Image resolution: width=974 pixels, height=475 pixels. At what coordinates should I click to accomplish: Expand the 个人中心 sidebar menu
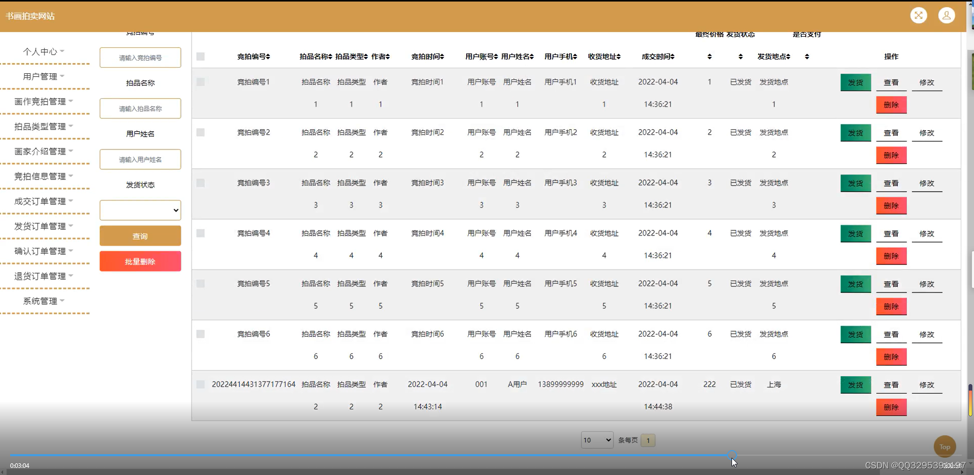pos(44,51)
